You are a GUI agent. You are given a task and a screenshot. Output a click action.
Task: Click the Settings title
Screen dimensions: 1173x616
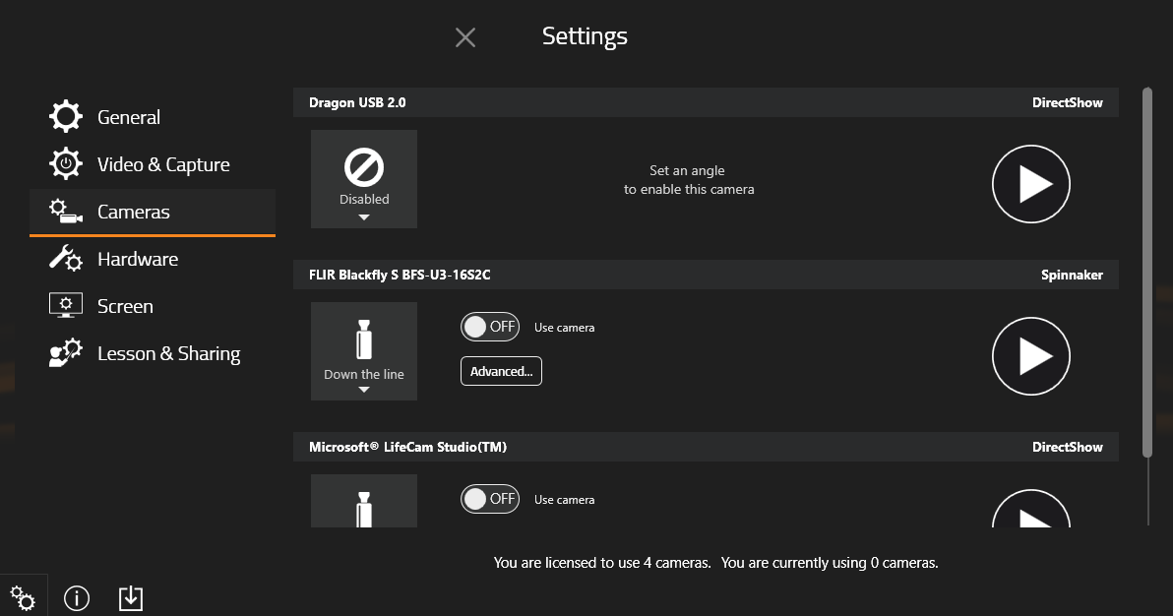pyautogui.click(x=585, y=36)
